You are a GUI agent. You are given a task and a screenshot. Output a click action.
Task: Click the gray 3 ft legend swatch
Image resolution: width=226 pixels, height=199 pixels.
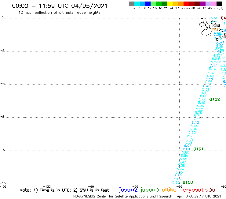point(132,4)
